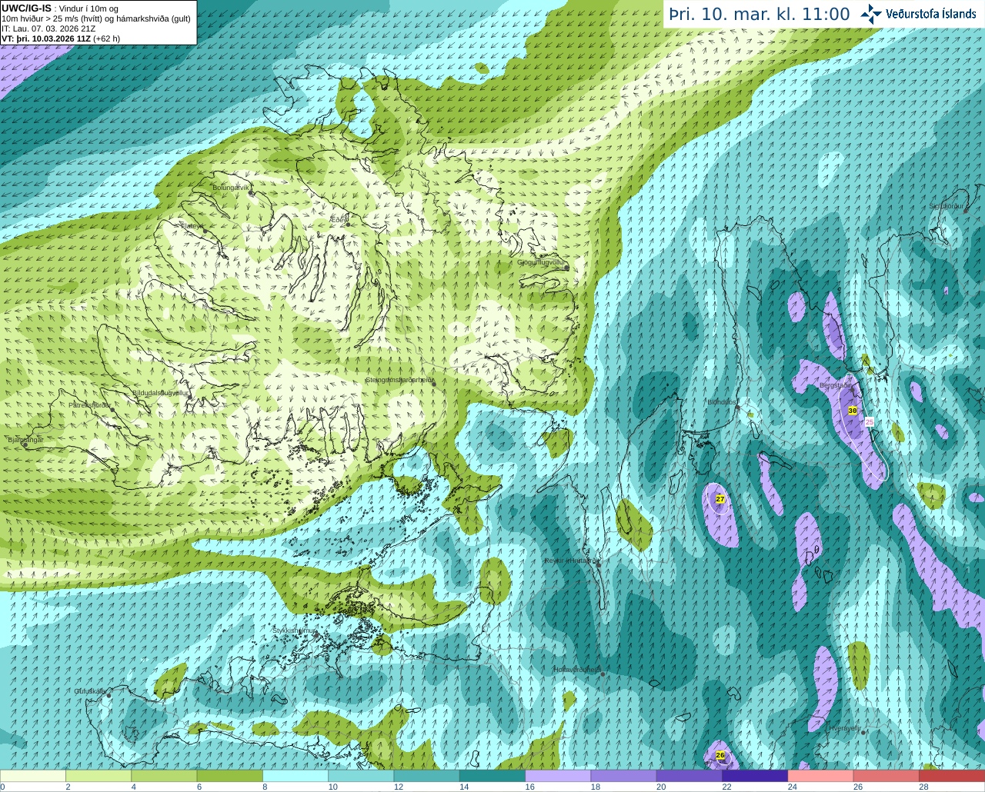985x792 pixels.
Task: Click the Bíldudalsflugvöllur station label
Action: pyautogui.click(x=161, y=392)
